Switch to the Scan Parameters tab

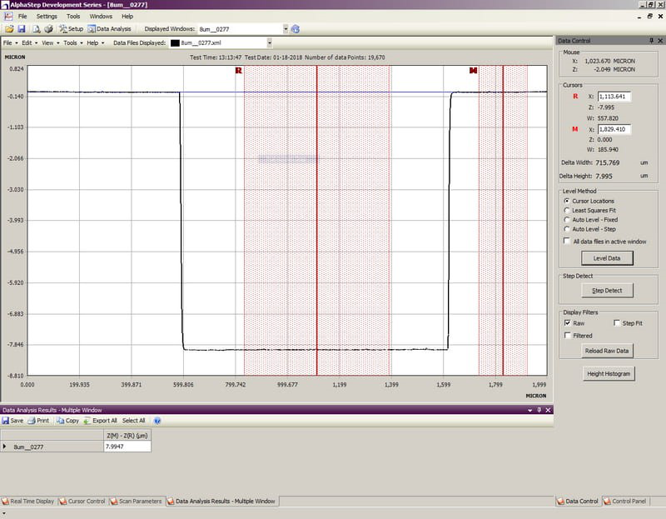coord(138,502)
